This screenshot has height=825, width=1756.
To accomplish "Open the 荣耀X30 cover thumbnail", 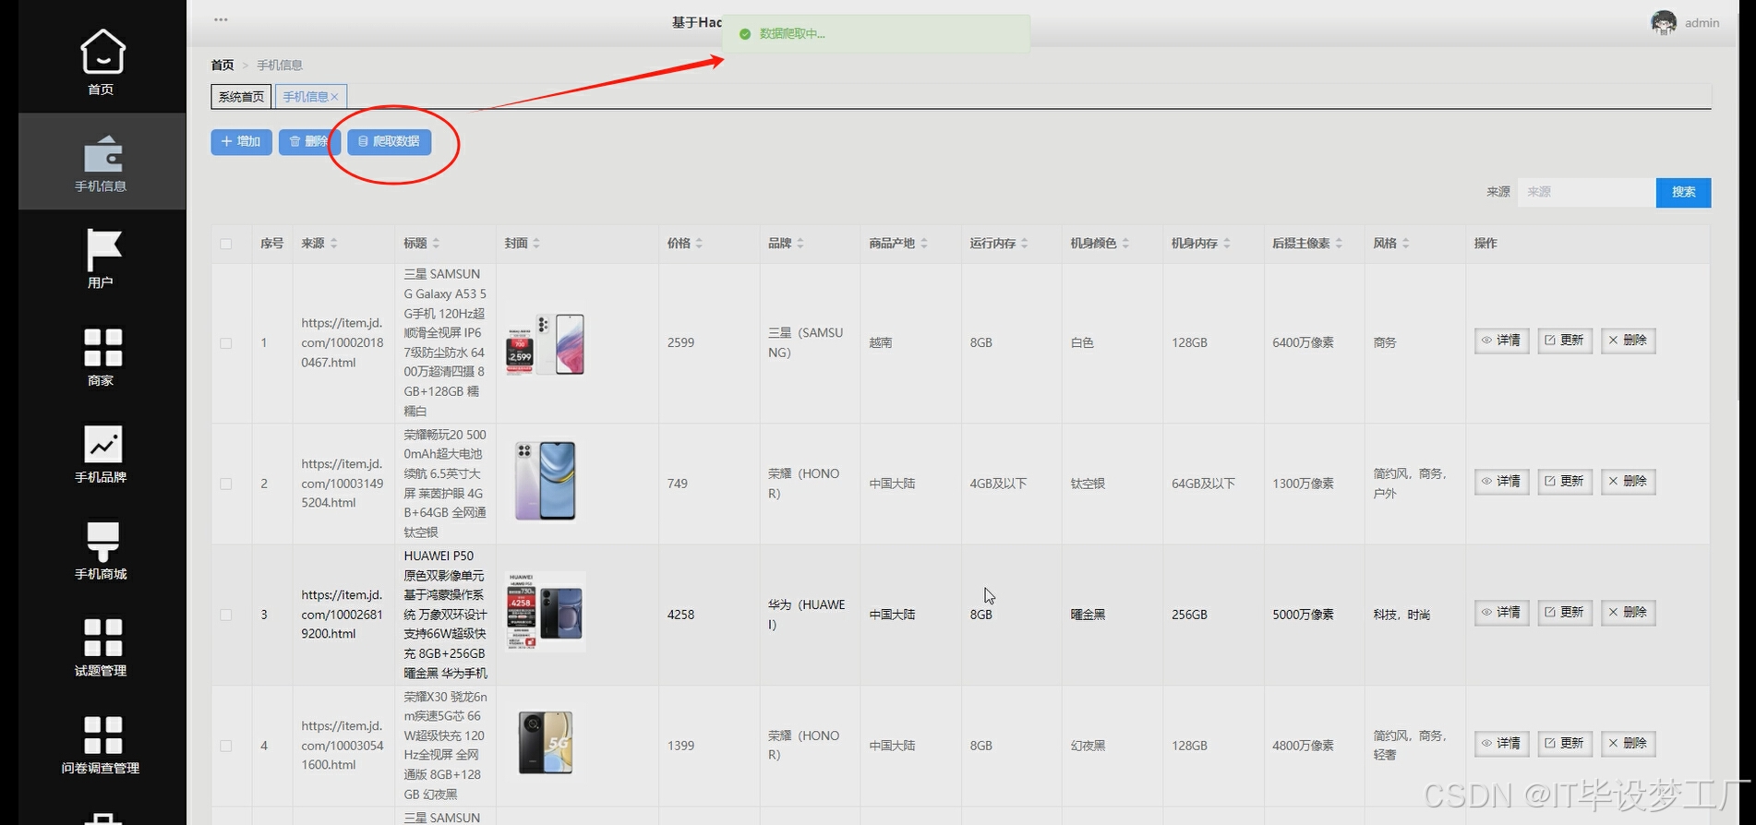I will click(x=546, y=743).
